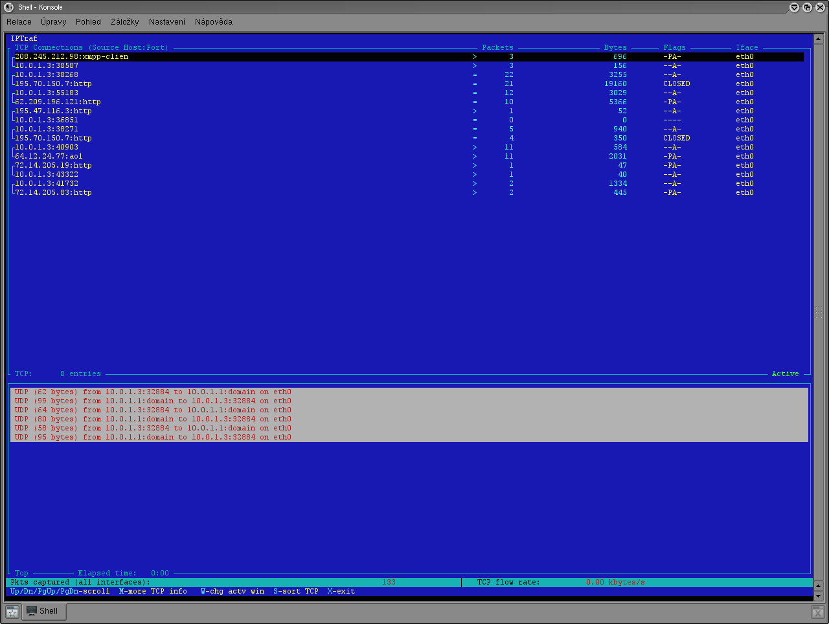Expand the Záložky menu
829x624 pixels.
(124, 22)
